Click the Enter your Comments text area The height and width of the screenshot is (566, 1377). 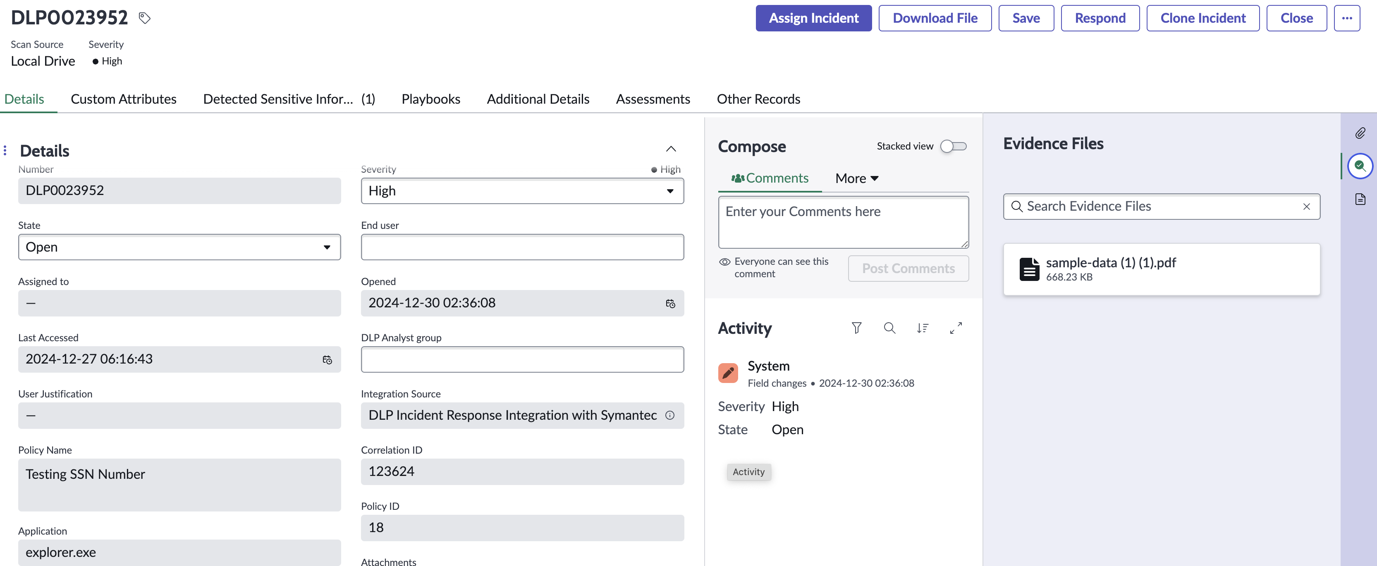[843, 222]
